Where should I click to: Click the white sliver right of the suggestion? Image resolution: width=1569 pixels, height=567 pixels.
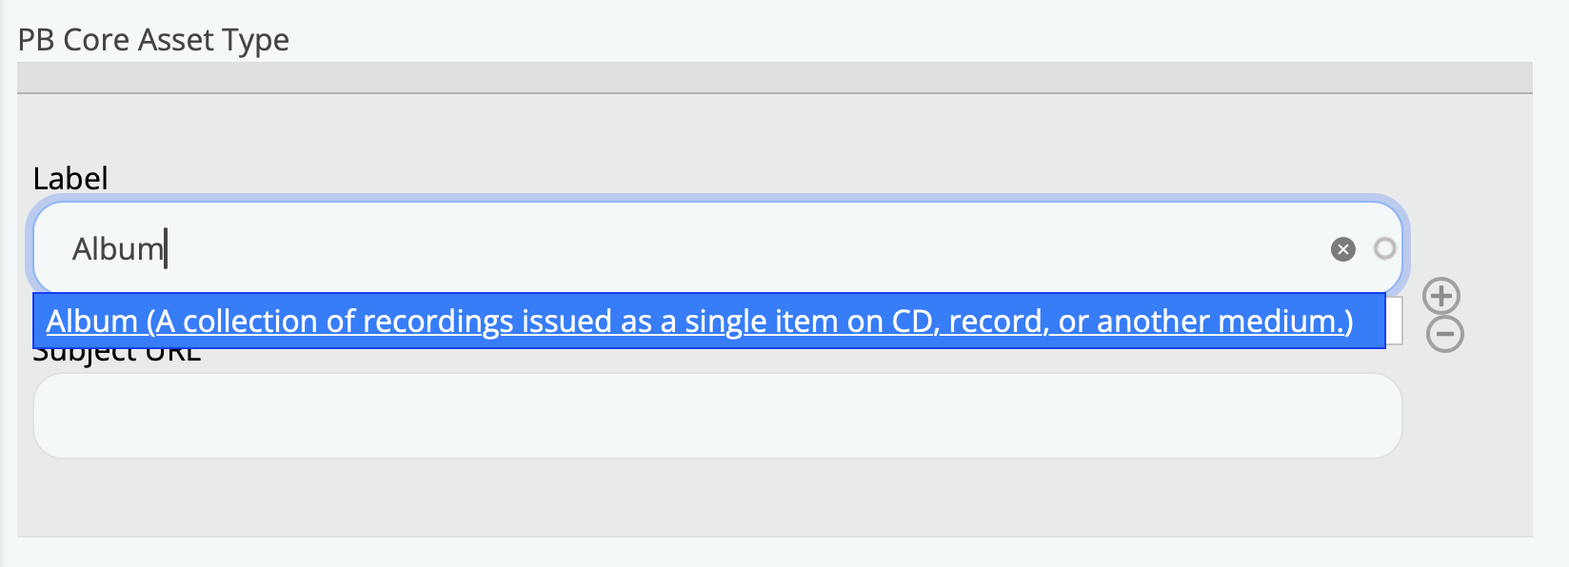coord(1394,321)
